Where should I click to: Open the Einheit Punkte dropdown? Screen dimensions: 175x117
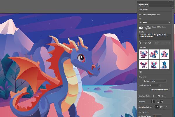(158, 81)
